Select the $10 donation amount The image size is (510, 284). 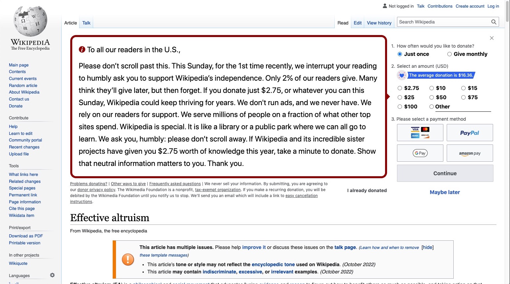tap(431, 88)
